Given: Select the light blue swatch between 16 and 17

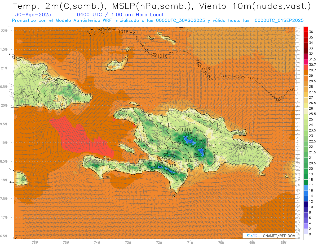Looking at the screenshot, I should tap(306, 188).
